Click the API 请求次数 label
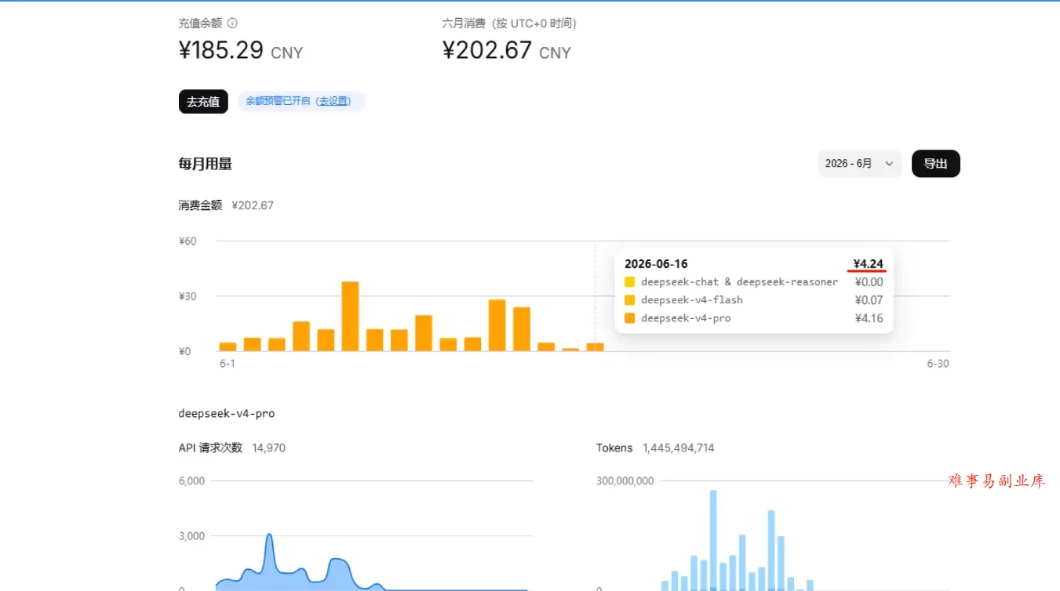Viewport: 1060px width, 591px height. coord(210,448)
